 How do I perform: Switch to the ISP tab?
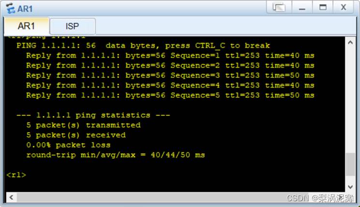click(x=73, y=26)
